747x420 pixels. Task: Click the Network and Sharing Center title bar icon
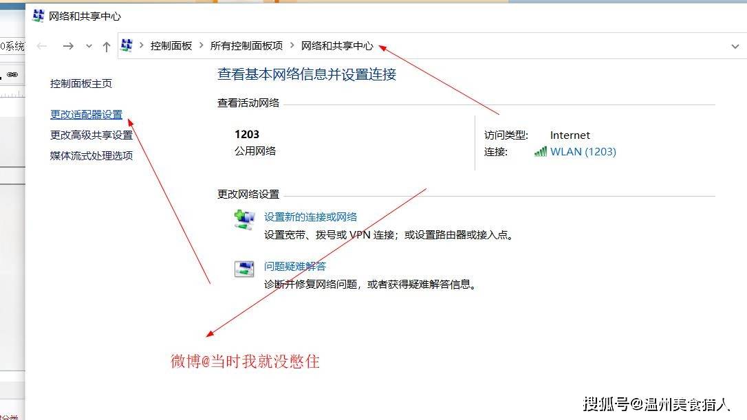click(38, 16)
